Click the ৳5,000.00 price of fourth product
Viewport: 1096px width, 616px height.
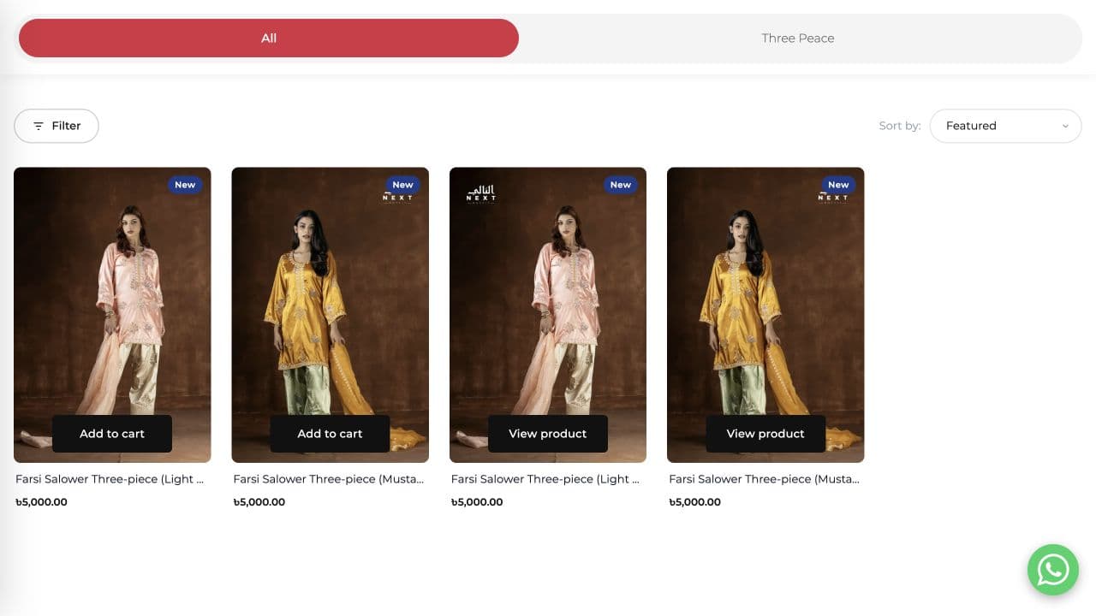tap(694, 502)
